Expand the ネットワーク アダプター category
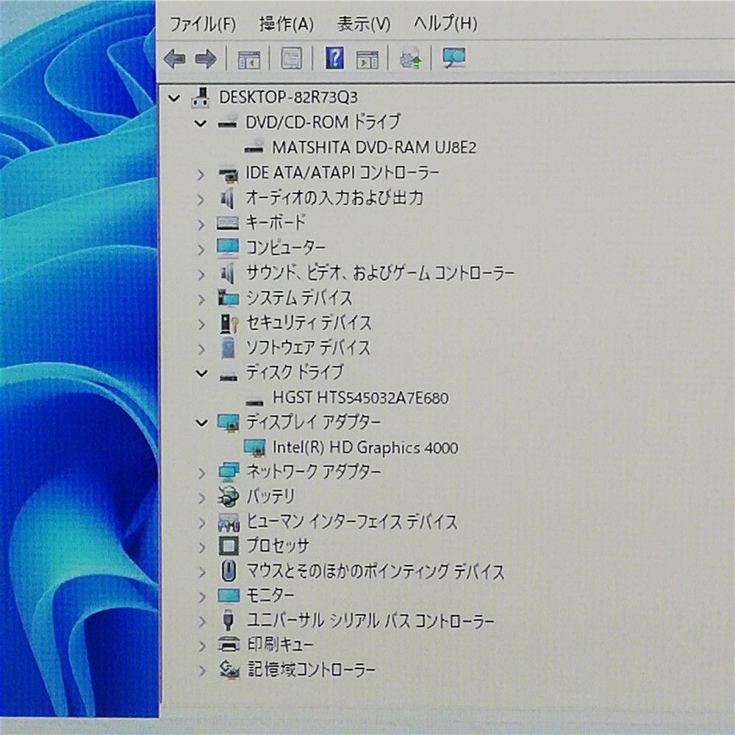735x735 pixels. pyautogui.click(x=201, y=473)
